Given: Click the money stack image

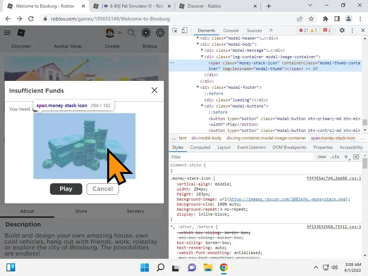Looking at the screenshot, I should [x=84, y=146].
